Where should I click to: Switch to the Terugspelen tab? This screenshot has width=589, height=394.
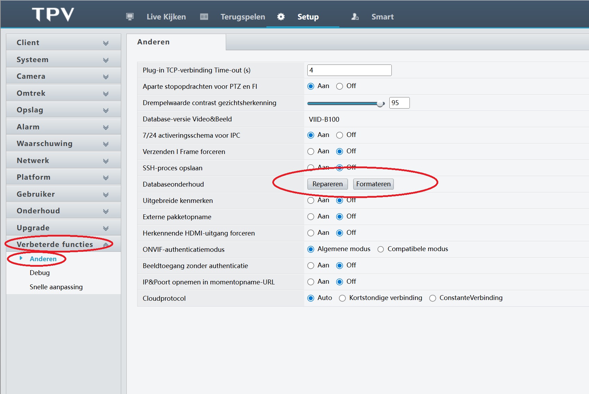click(242, 17)
